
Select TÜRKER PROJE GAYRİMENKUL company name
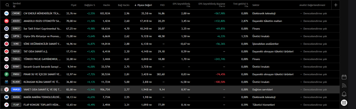tap(42, 59)
